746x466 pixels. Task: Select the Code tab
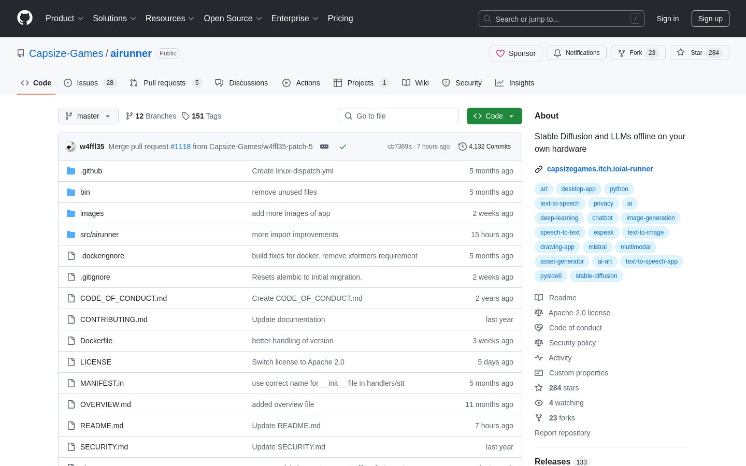(x=36, y=83)
